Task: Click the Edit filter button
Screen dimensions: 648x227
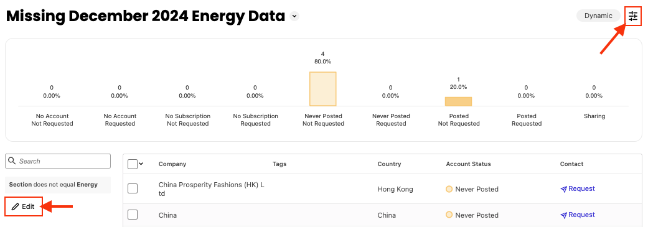Action: pyautogui.click(x=24, y=206)
